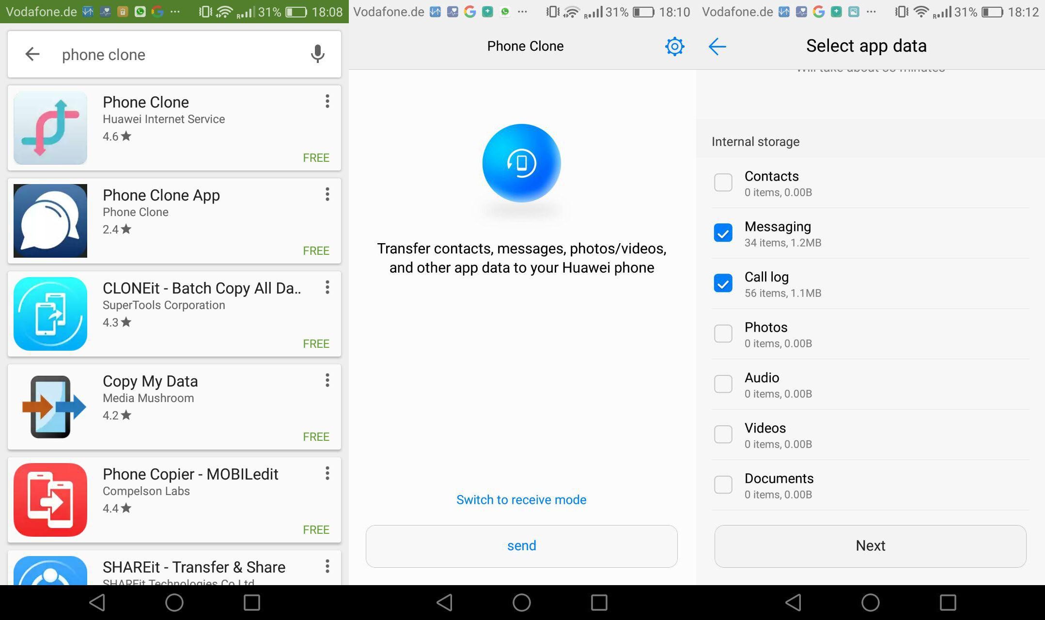Tap the '56 items, 1.1MB' detail text

(783, 293)
